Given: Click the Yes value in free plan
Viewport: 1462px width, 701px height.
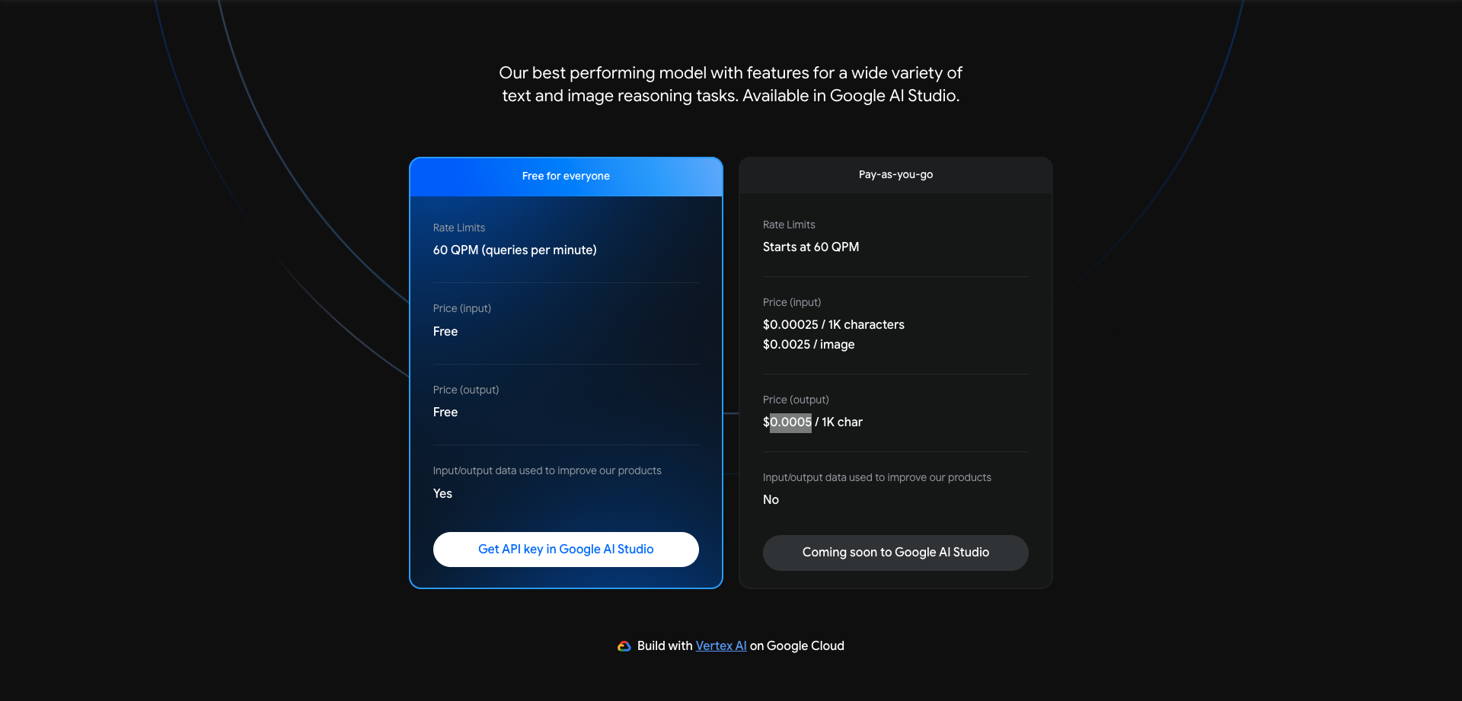Looking at the screenshot, I should [x=442, y=494].
